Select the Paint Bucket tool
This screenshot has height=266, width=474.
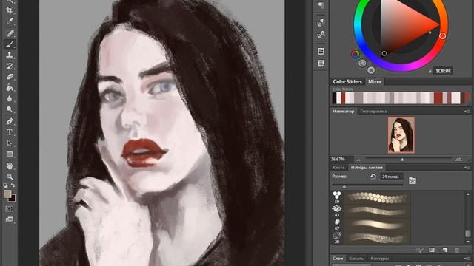pos(10,87)
